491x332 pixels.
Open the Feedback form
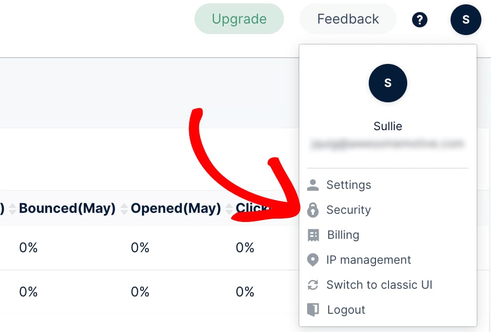point(348,19)
